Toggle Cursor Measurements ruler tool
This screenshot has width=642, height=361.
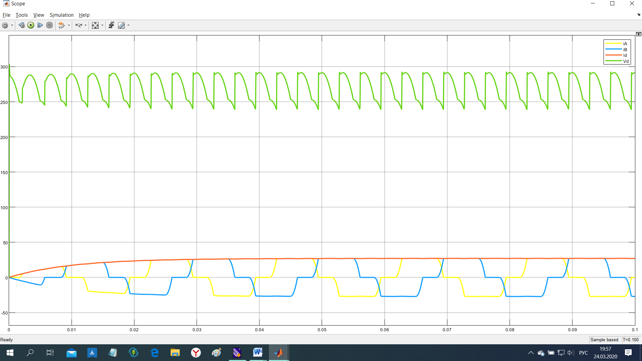point(121,25)
